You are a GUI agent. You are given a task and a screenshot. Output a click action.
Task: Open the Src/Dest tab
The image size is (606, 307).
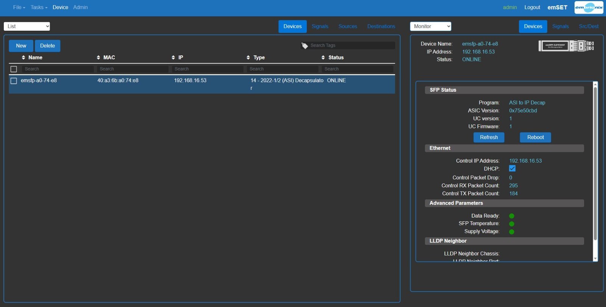click(x=589, y=27)
